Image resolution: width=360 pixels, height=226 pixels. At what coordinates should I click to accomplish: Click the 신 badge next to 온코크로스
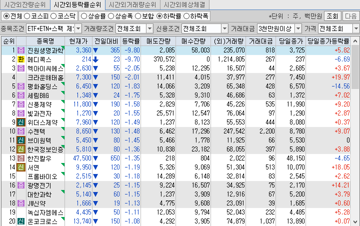pyautogui.click(x=21, y=221)
